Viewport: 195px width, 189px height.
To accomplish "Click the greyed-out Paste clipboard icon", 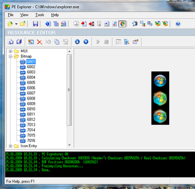I will point(65,42).
